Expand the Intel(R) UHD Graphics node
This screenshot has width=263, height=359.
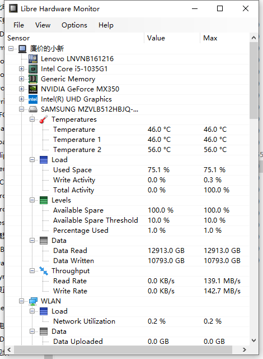[x=21, y=99]
